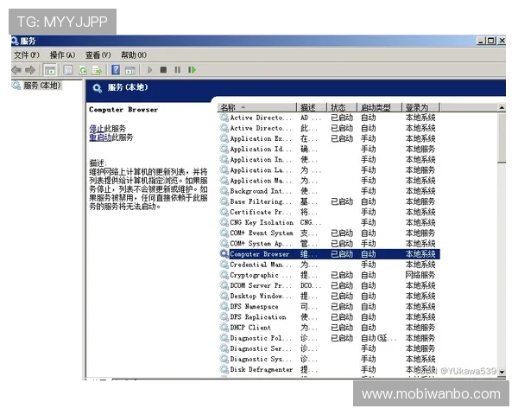The width and height of the screenshot is (518, 415).
Task: Select the Desktop Window... service name
Action: click(261, 296)
